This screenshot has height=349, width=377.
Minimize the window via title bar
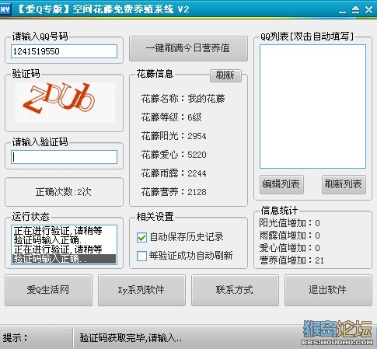click(342, 11)
